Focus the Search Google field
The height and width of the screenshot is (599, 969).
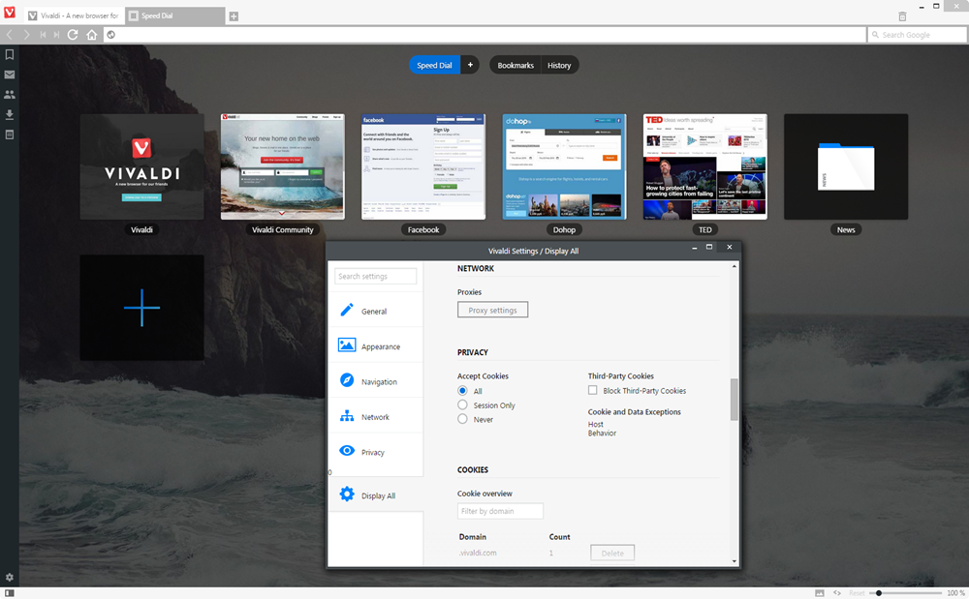(917, 35)
